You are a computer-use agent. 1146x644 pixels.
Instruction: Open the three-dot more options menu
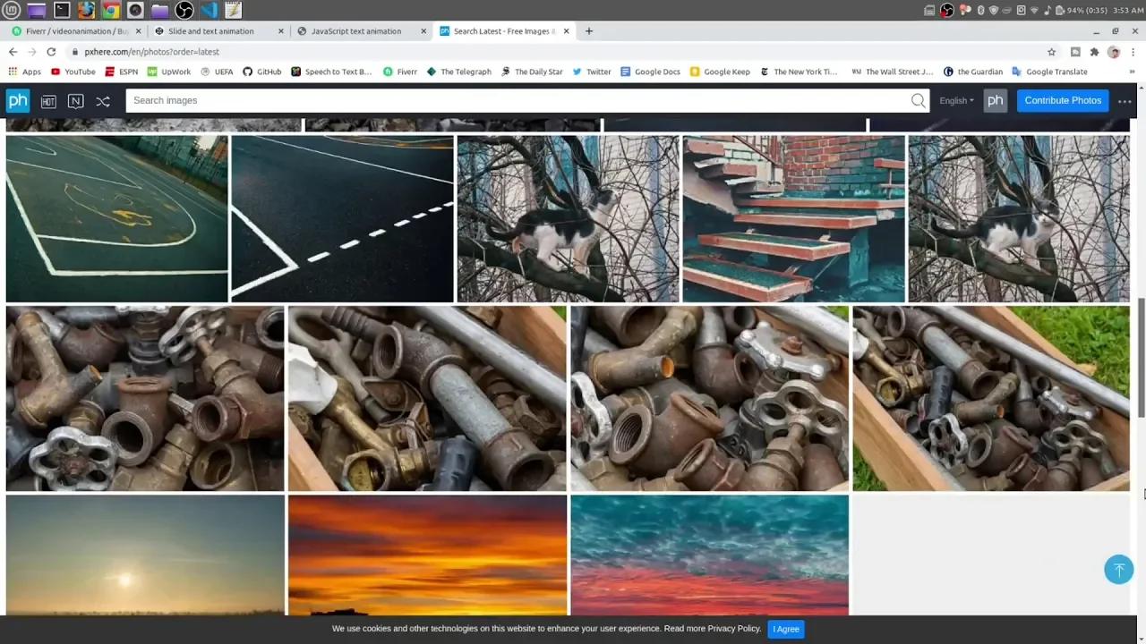tap(1125, 102)
